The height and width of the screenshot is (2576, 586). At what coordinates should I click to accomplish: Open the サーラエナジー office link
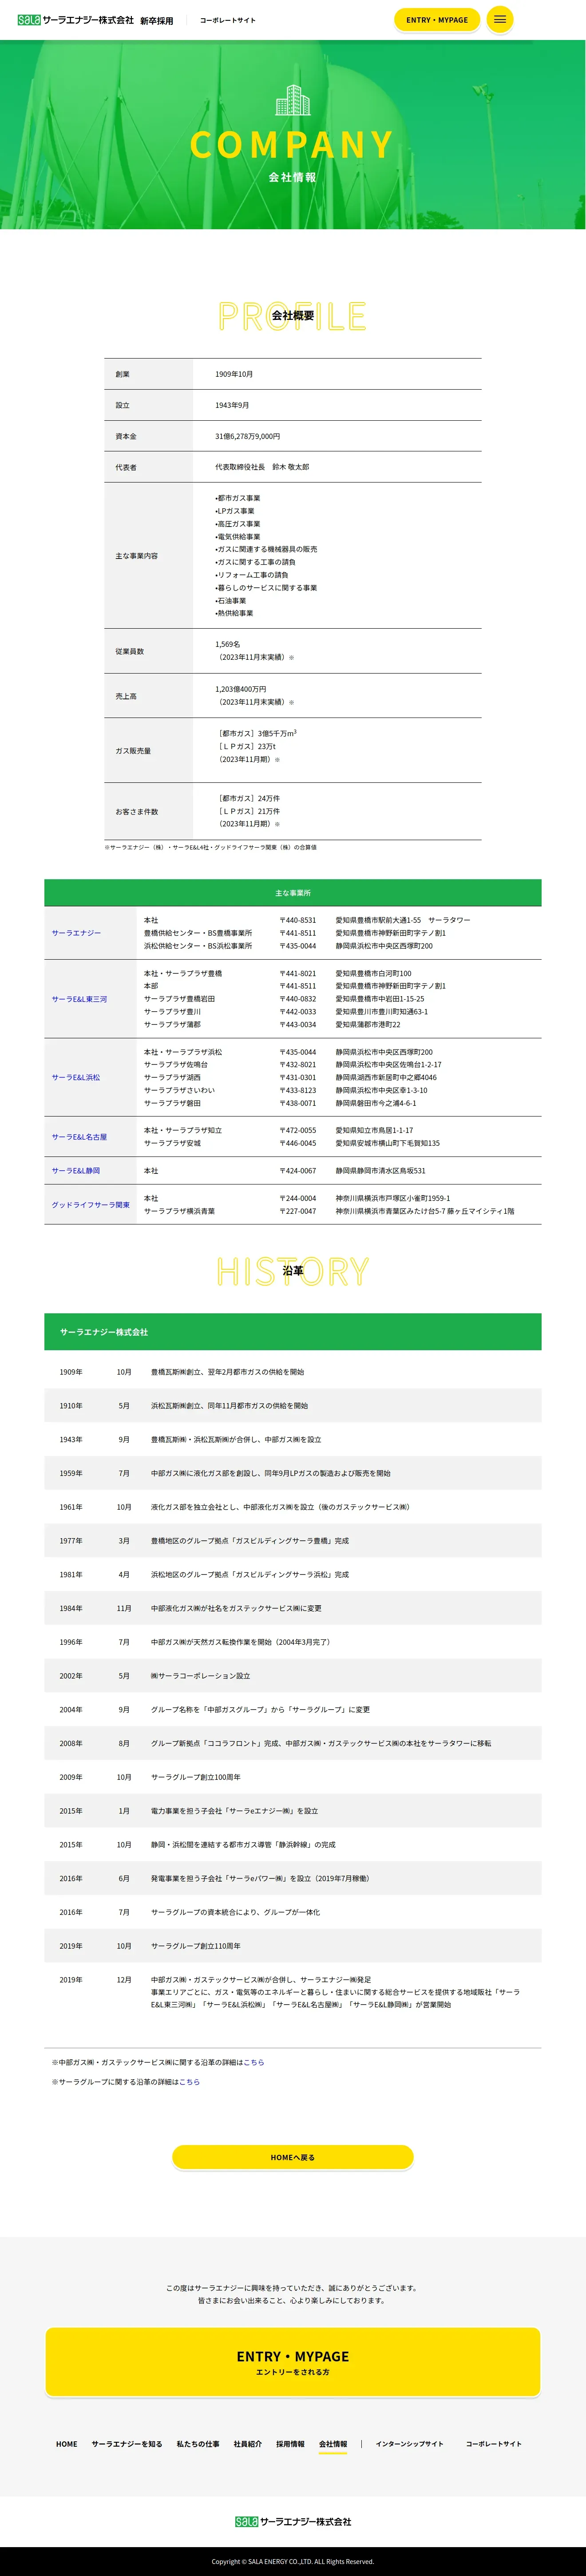(76, 933)
